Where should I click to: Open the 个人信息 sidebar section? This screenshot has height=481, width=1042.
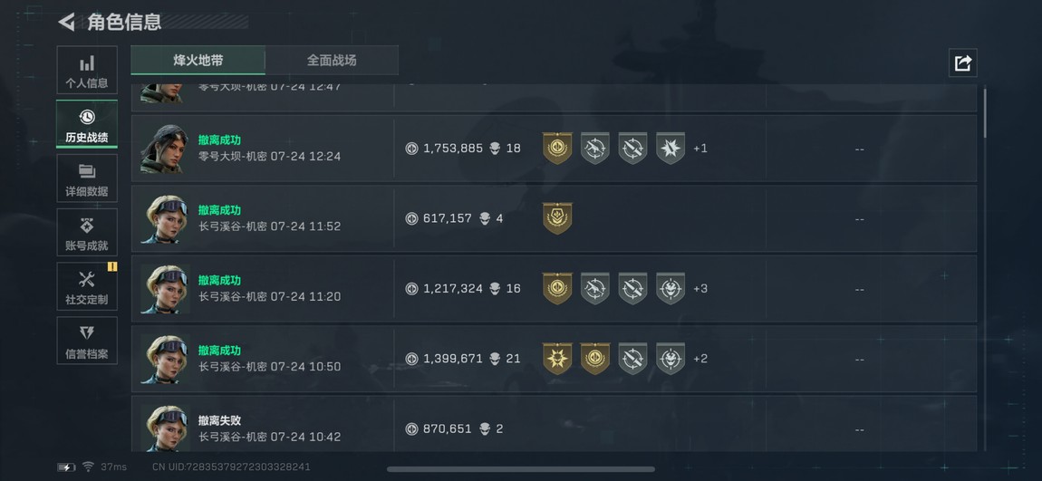tap(87, 71)
